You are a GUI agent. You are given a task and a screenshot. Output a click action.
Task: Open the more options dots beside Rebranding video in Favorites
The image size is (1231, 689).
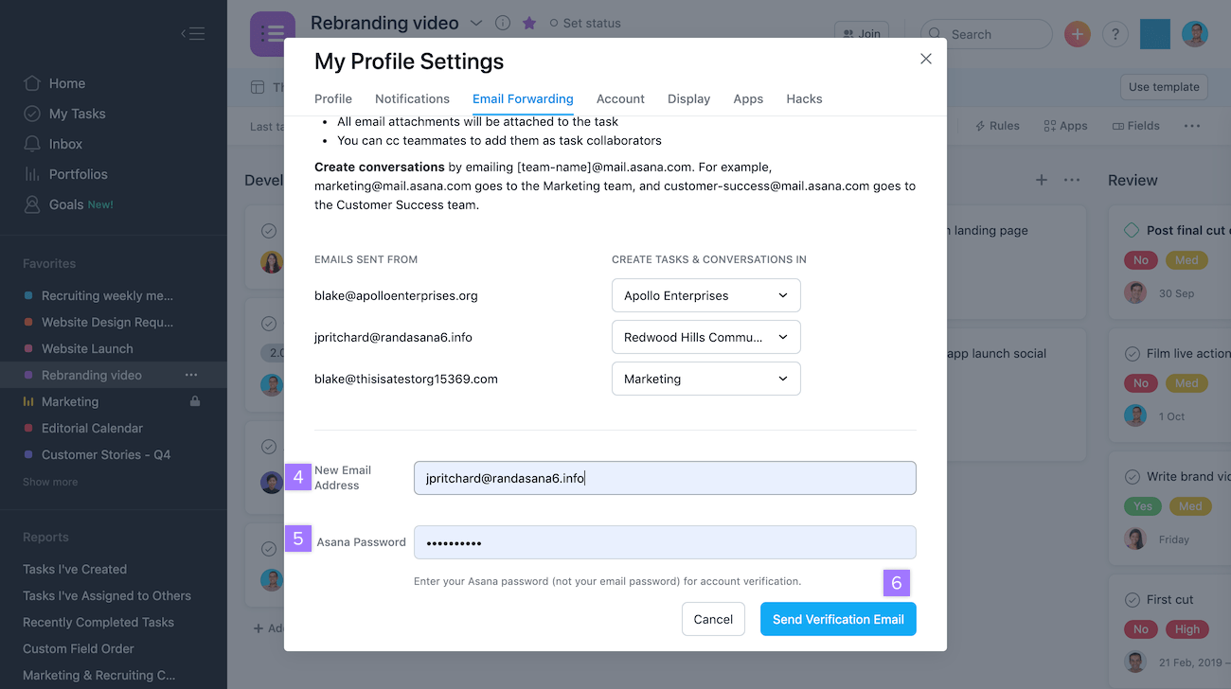(191, 375)
